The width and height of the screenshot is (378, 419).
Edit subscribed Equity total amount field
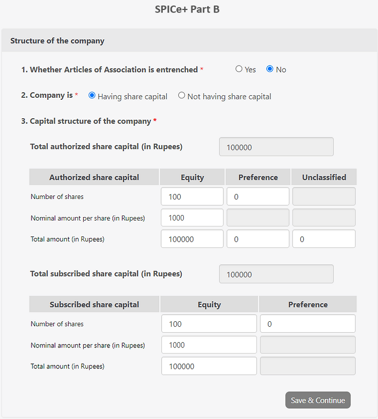click(209, 366)
